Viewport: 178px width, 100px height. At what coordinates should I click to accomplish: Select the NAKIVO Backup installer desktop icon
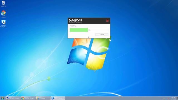(3, 24)
